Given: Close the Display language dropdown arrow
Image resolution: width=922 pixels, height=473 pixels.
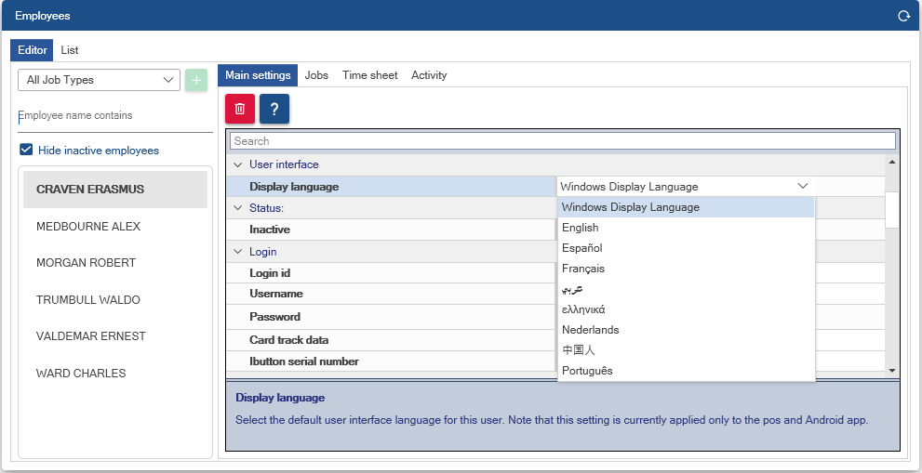Looking at the screenshot, I should coord(803,186).
